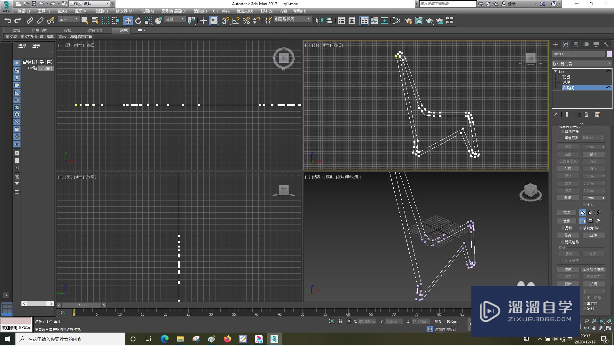Click the 全部取消隐藏 button
The width and height of the screenshot is (614, 346).
click(x=593, y=269)
